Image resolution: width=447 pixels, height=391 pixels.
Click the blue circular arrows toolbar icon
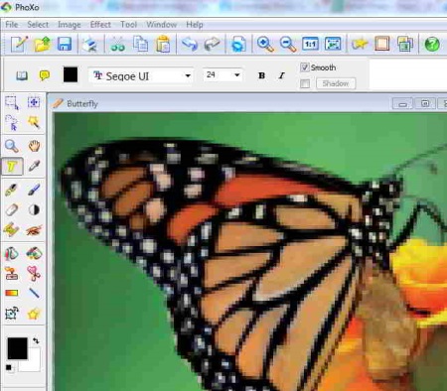238,44
